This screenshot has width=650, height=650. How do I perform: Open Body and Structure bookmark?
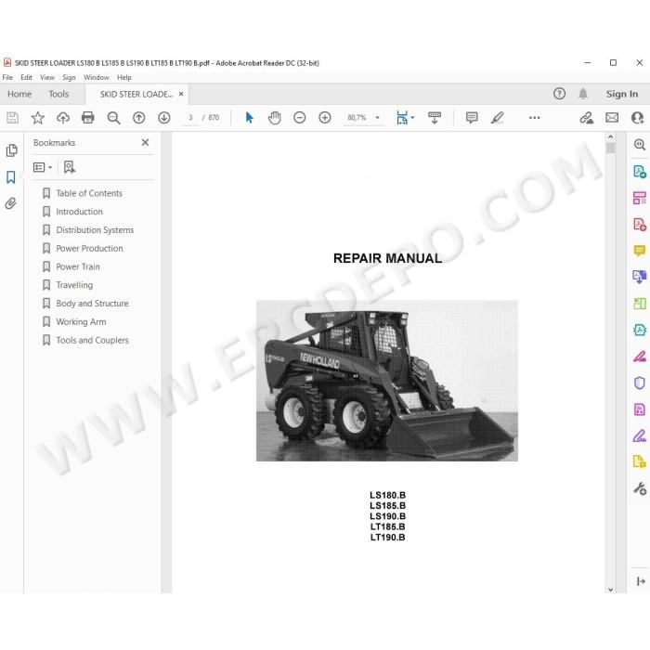pyautogui.click(x=93, y=304)
